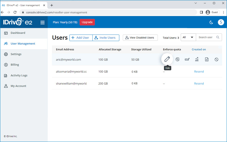Open the All filter dropdown
This screenshot has height=142, width=227.
(x=188, y=37)
